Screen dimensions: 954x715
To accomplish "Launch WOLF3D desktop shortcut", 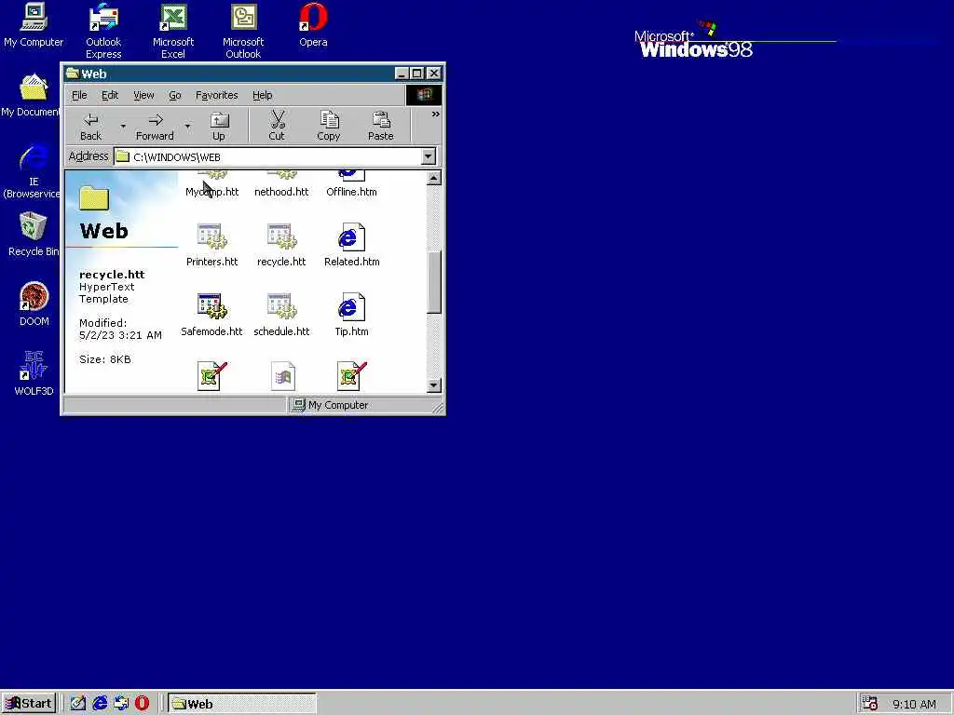I will click(x=34, y=373).
